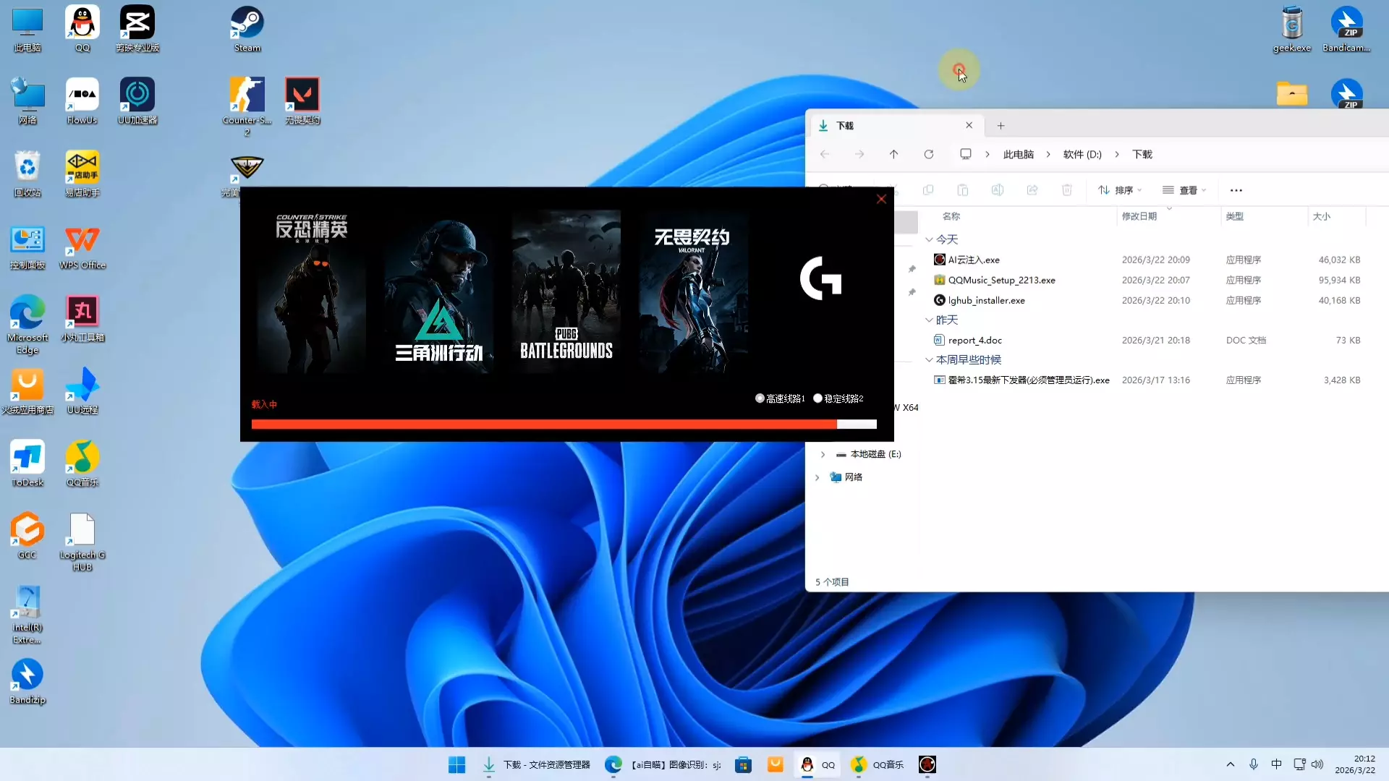Sort by 名称 column header
Image resolution: width=1389 pixels, height=781 pixels.
(x=951, y=216)
